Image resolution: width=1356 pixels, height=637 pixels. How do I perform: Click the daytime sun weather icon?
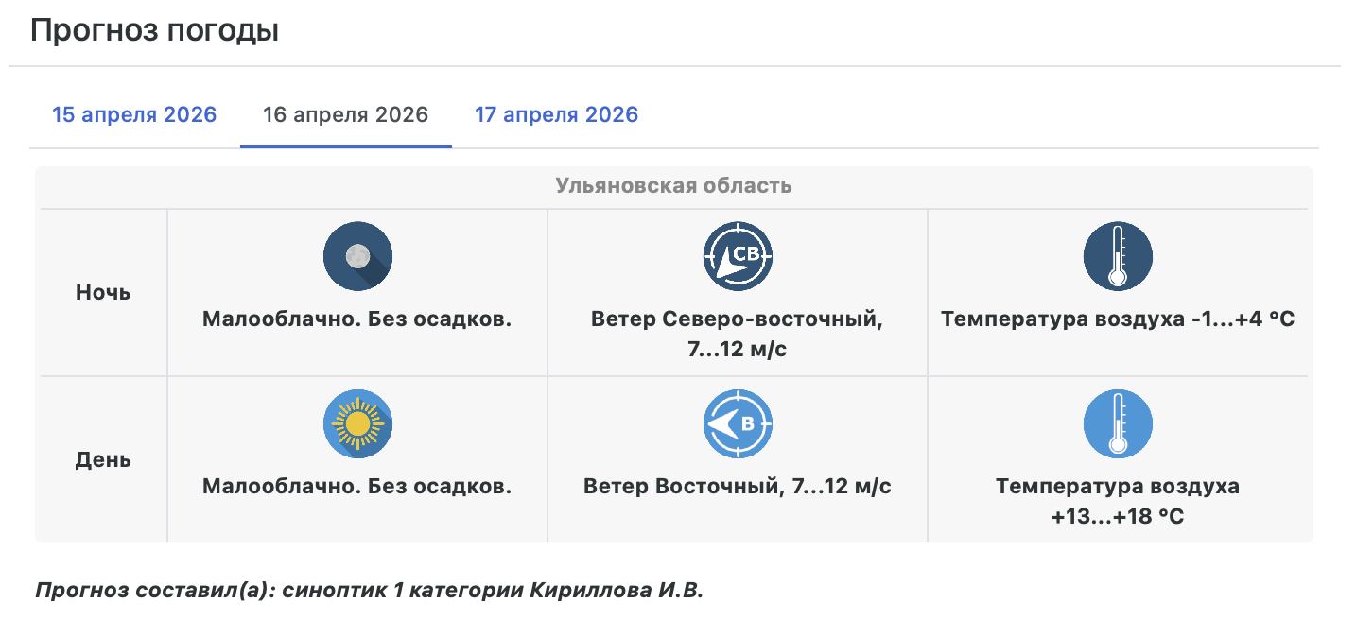357,424
